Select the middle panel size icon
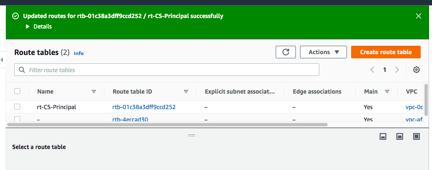The width and height of the screenshot is (432, 170). (x=399, y=136)
